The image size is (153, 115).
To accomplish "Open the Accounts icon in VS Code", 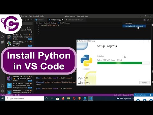I will [x=3, y=86].
